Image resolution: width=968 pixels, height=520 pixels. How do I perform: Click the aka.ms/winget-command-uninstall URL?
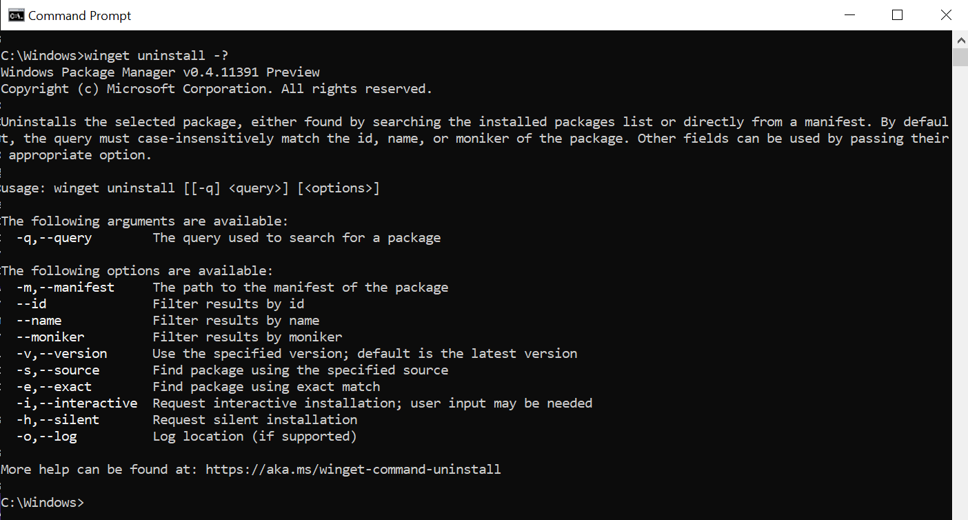(x=353, y=470)
